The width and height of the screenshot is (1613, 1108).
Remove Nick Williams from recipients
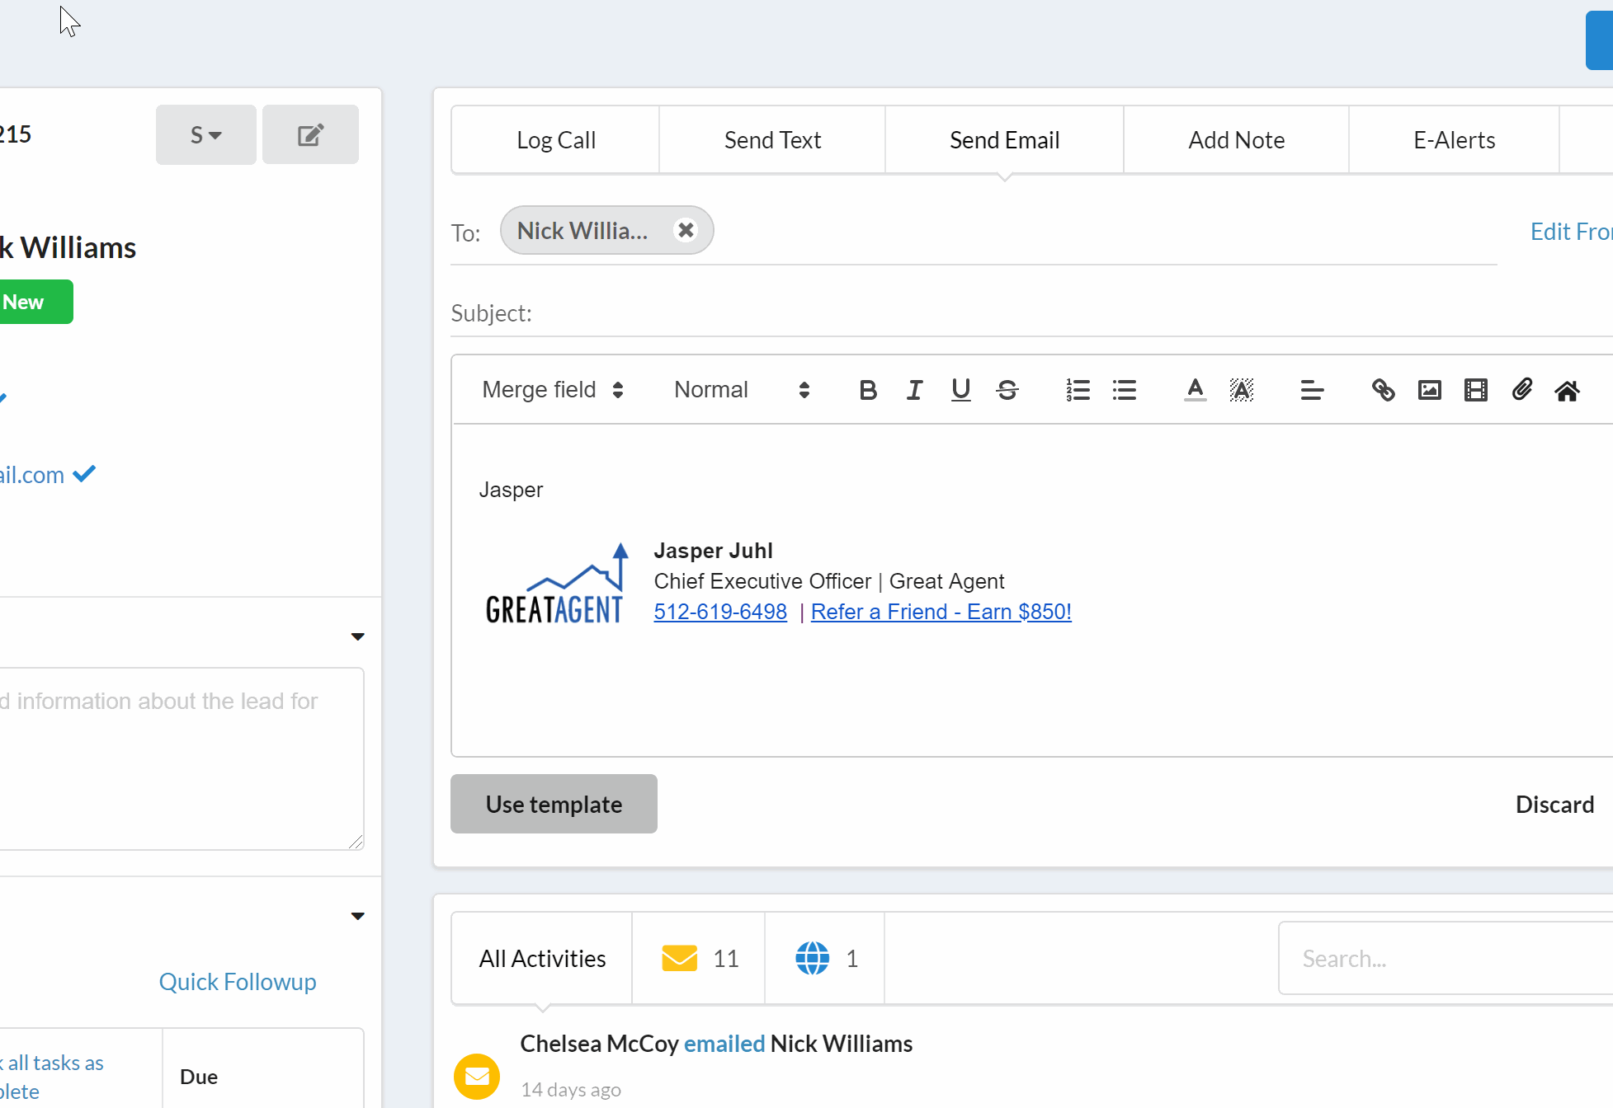(x=686, y=231)
